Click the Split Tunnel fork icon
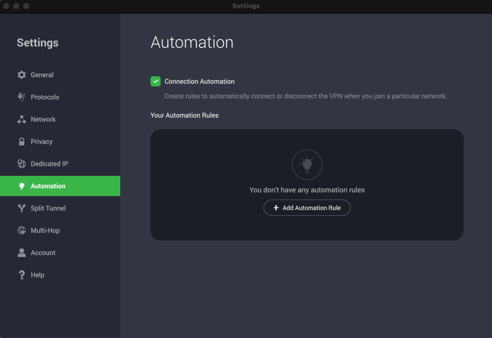 pyautogui.click(x=22, y=208)
